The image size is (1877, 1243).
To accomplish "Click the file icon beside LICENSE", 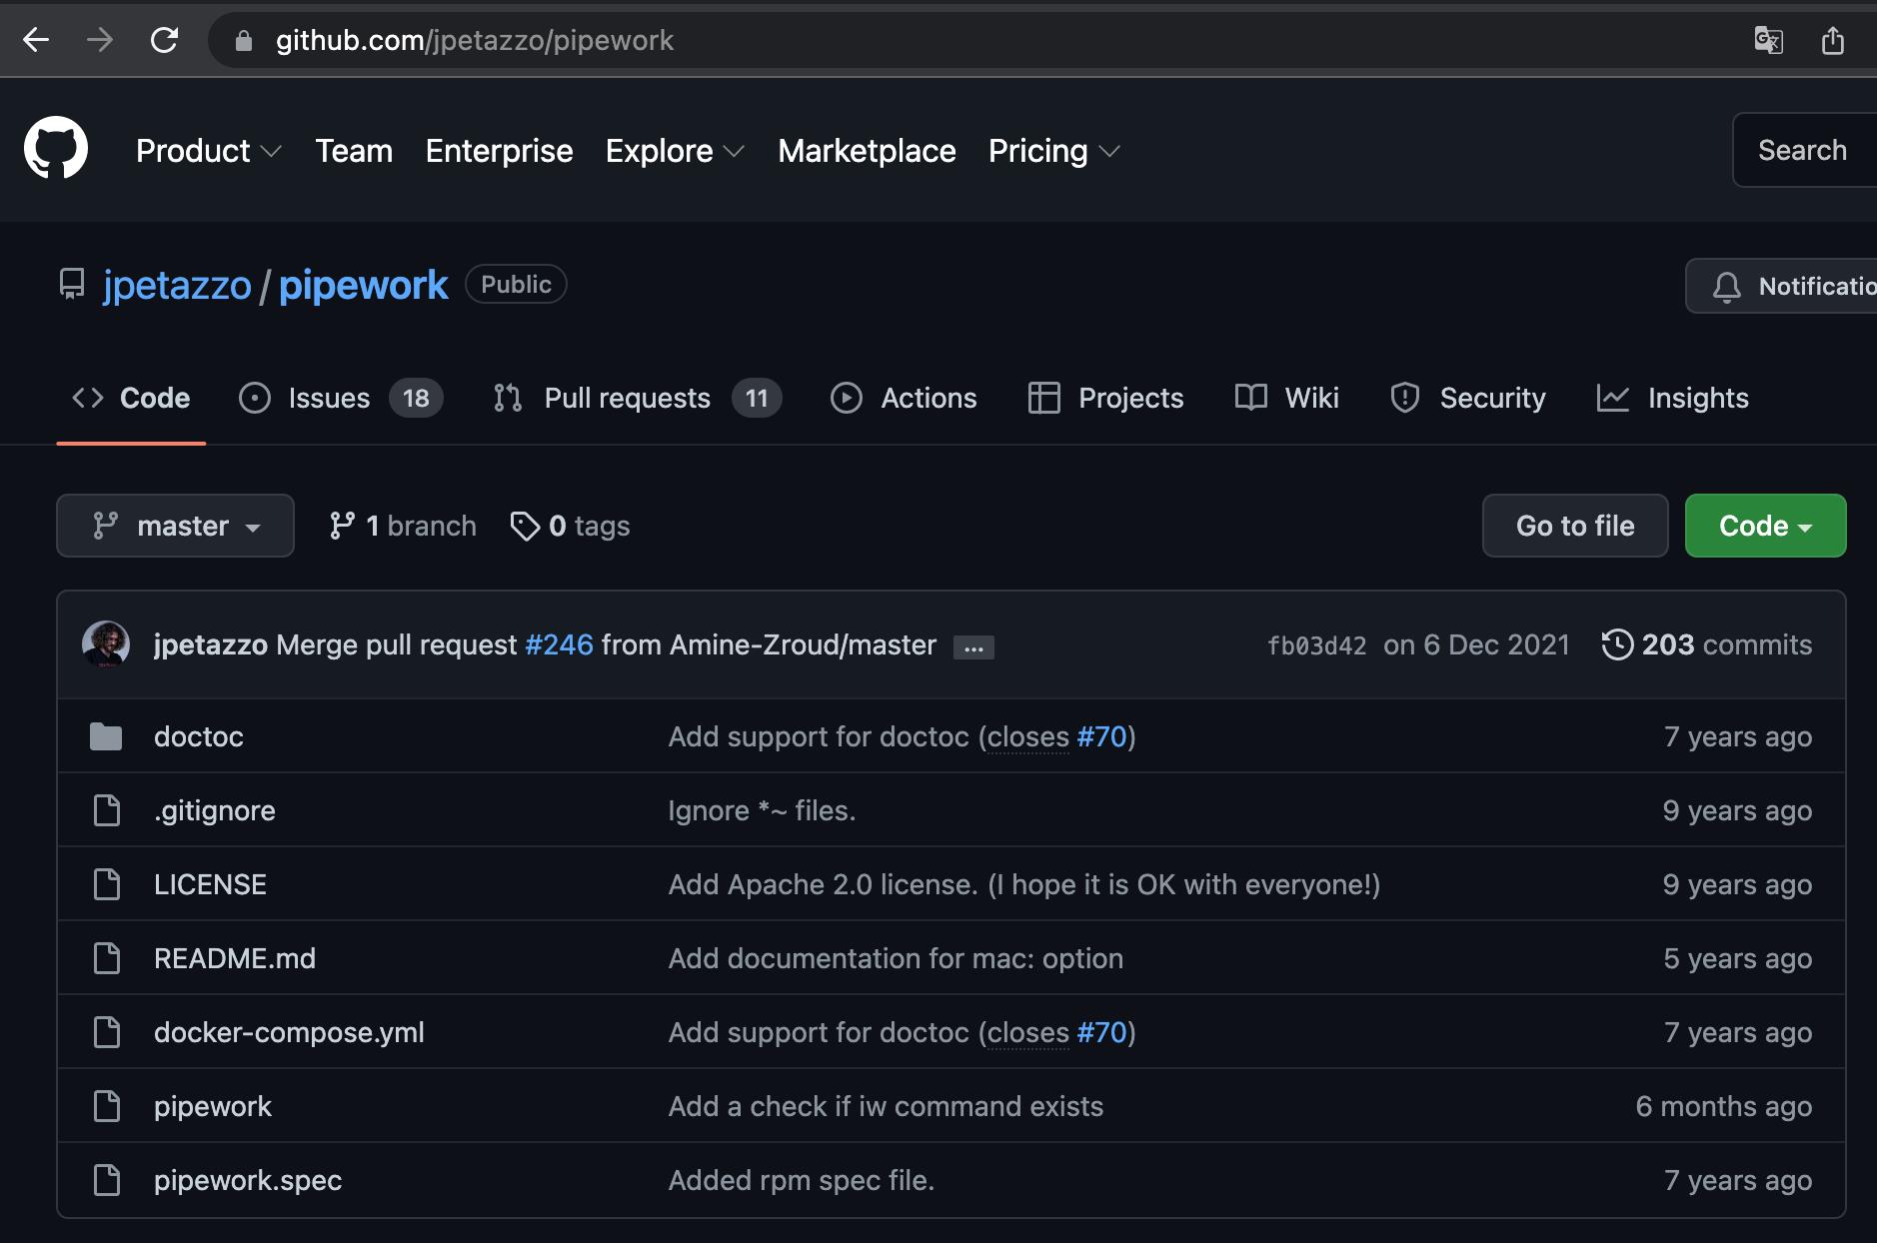I will (107, 884).
